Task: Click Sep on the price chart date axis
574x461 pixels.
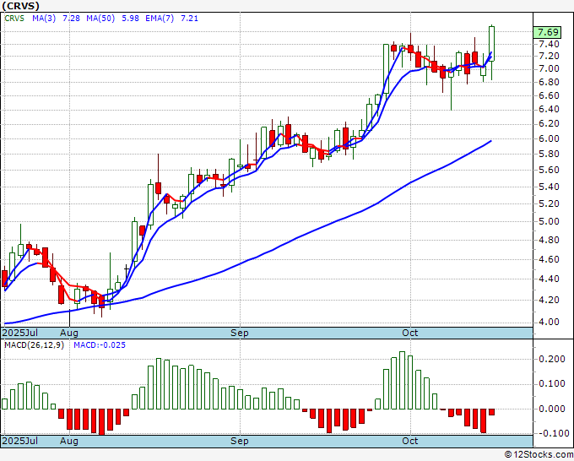Action: point(240,333)
